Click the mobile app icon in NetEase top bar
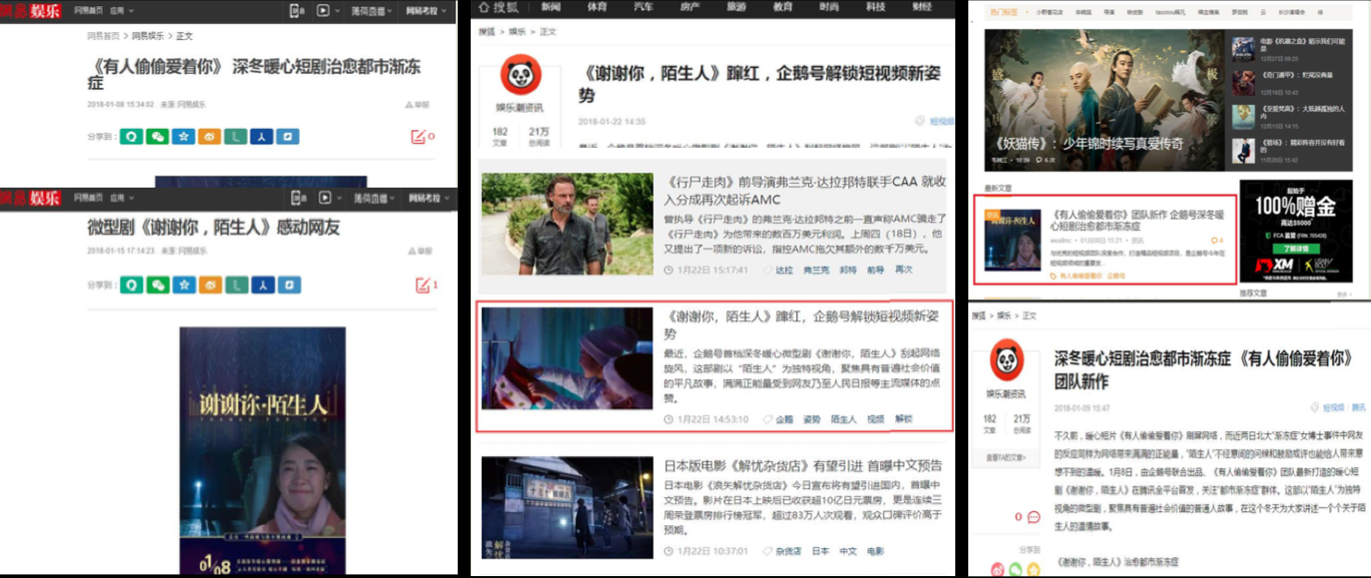 [295, 10]
